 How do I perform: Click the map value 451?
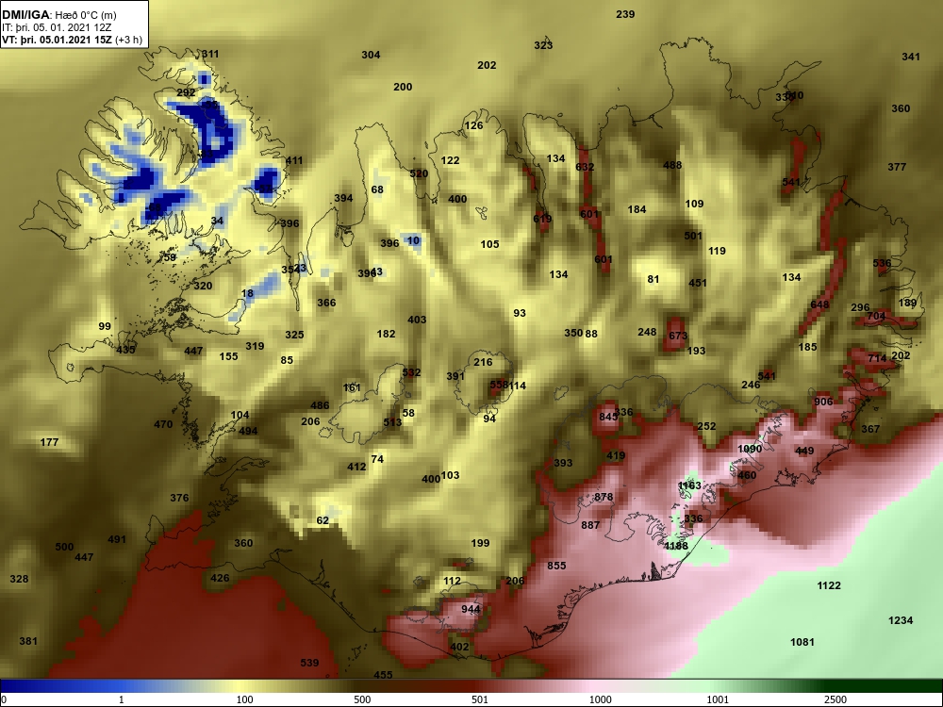point(698,283)
